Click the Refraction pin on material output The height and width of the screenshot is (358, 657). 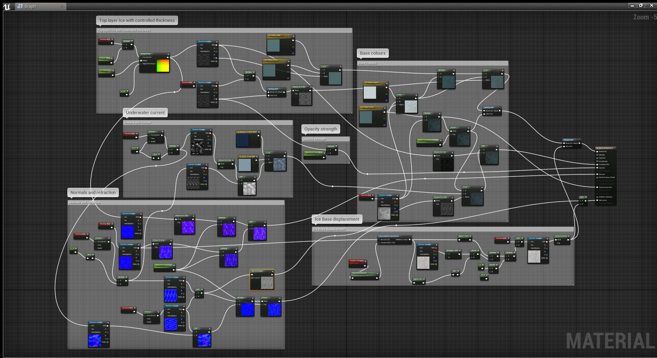pyautogui.click(x=597, y=200)
